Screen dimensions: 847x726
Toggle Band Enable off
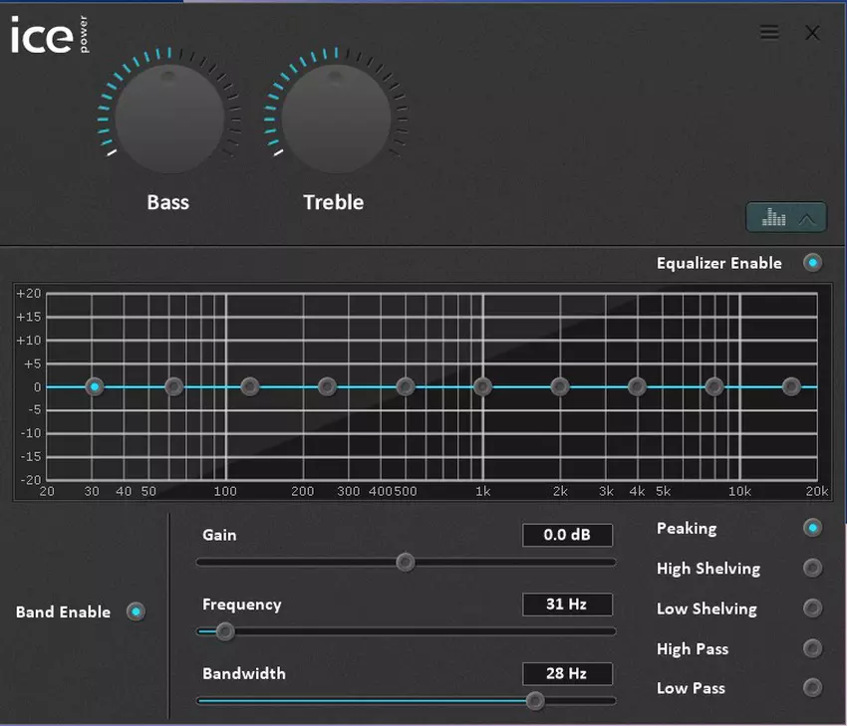[136, 611]
